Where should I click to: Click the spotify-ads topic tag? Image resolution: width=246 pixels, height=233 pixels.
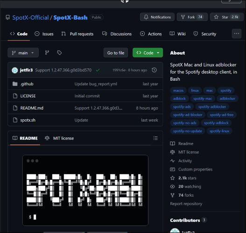182,107
